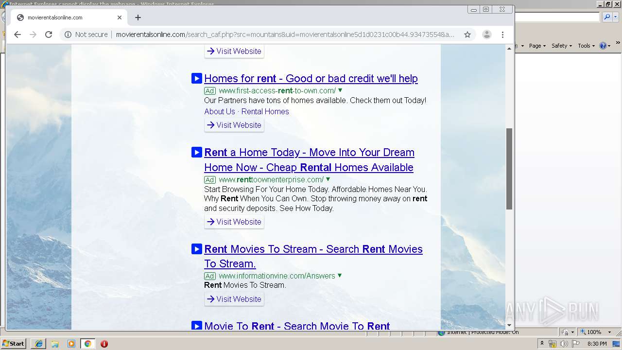Click the network status tray icon

click(553, 344)
